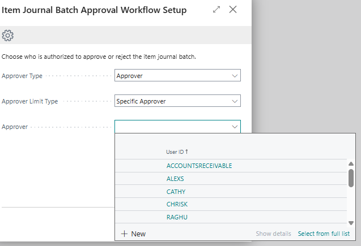Viewport: 361px width, 246px height.
Task: Open Select from full list
Action: 324,234
